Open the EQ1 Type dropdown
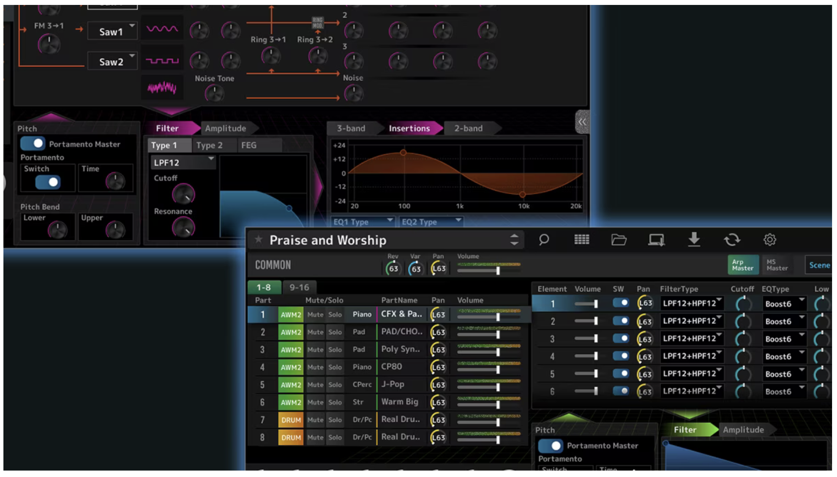This screenshot has width=837, height=477. click(362, 222)
